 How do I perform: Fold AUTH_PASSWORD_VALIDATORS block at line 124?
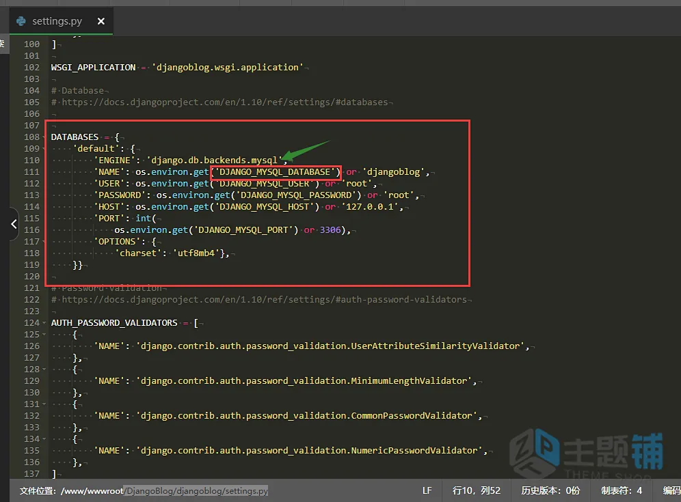pos(44,323)
